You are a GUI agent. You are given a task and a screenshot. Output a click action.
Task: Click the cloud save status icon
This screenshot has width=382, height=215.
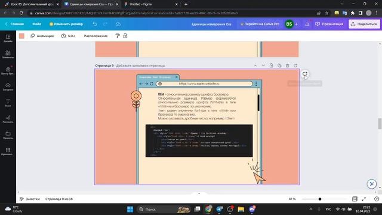coord(118,24)
